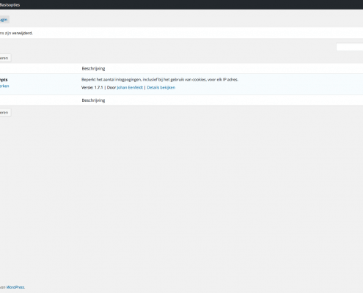Image resolution: width=363 pixels, height=293 pixels.
Task: Click the add new plugin button ending 'ugin'
Action: click(4, 20)
